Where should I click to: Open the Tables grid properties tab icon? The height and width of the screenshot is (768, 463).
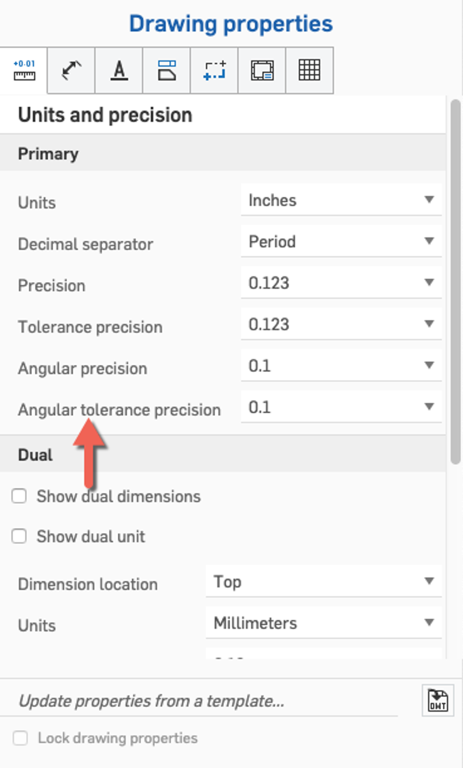[309, 70]
